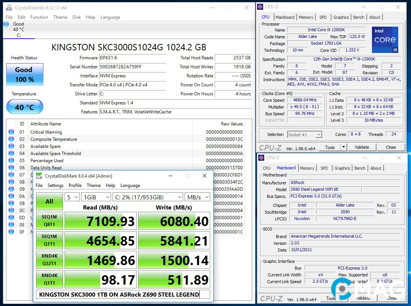Open the Socket #1 selection dropdown
Screen dimensions: 411x306
click(x=304, y=134)
